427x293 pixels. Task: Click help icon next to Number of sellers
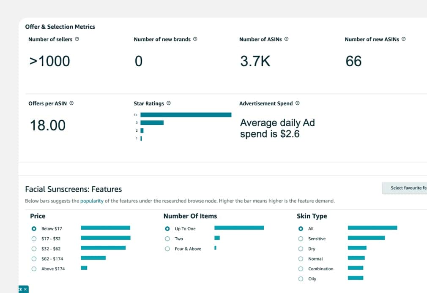tap(77, 39)
